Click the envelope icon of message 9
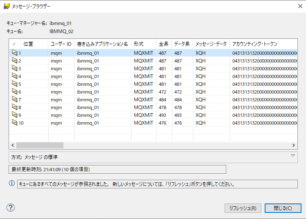The width and height of the screenshot is (306, 219). (x=14, y=115)
